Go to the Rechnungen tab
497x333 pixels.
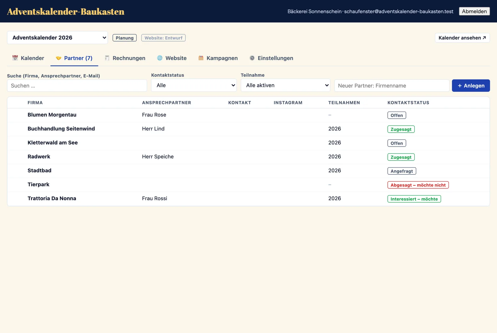pos(125,58)
